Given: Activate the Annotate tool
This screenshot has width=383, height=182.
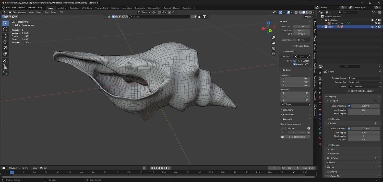Looking at the screenshot, I should click(5, 61).
